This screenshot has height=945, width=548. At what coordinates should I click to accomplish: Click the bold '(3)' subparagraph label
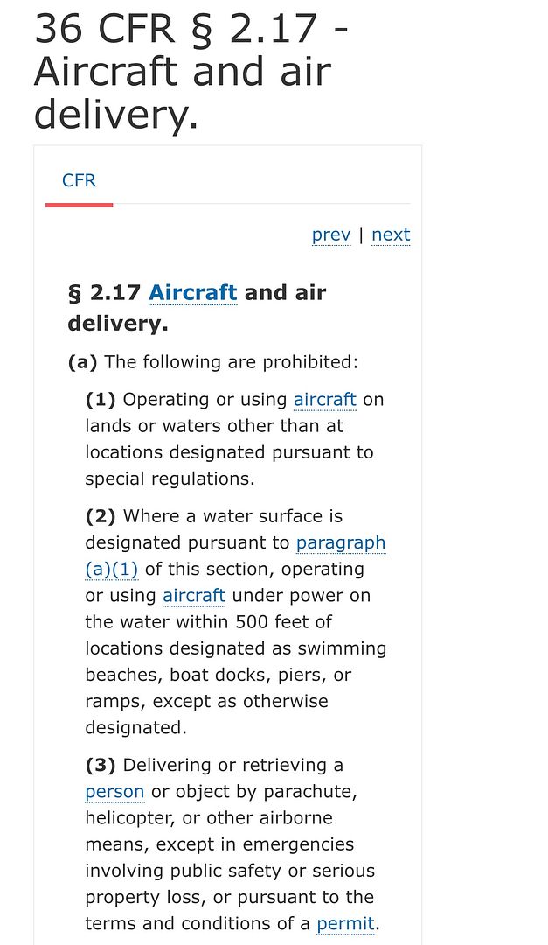[x=101, y=766]
